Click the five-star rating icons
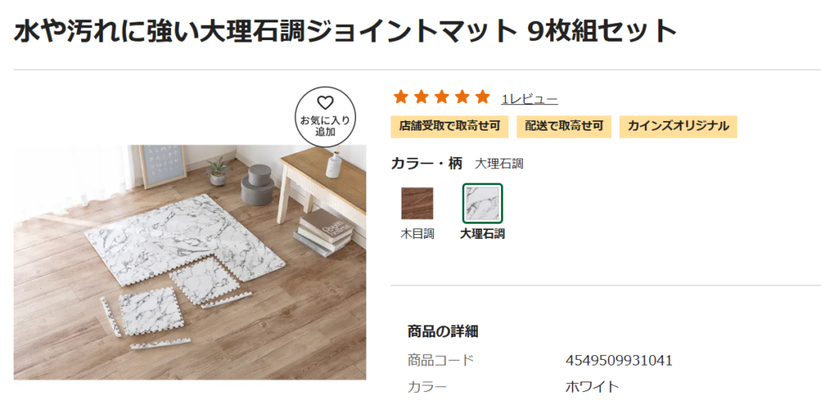The width and height of the screenshot is (821, 400). coord(440,98)
